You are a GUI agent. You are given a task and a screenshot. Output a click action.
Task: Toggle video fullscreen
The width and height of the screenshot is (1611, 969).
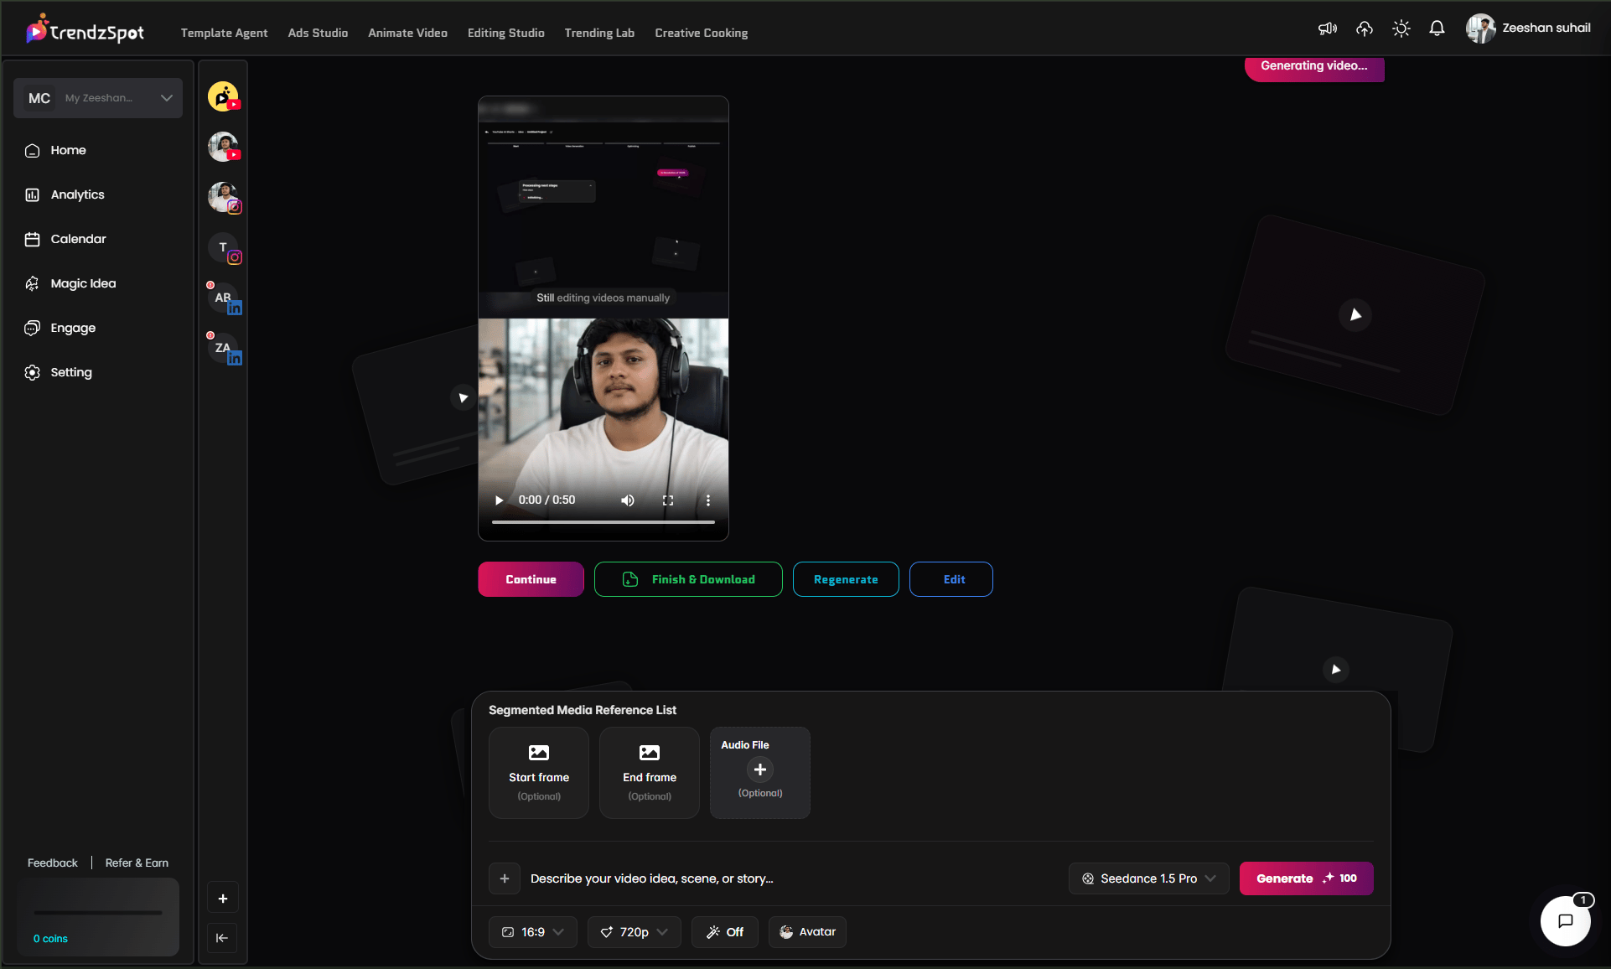(668, 500)
